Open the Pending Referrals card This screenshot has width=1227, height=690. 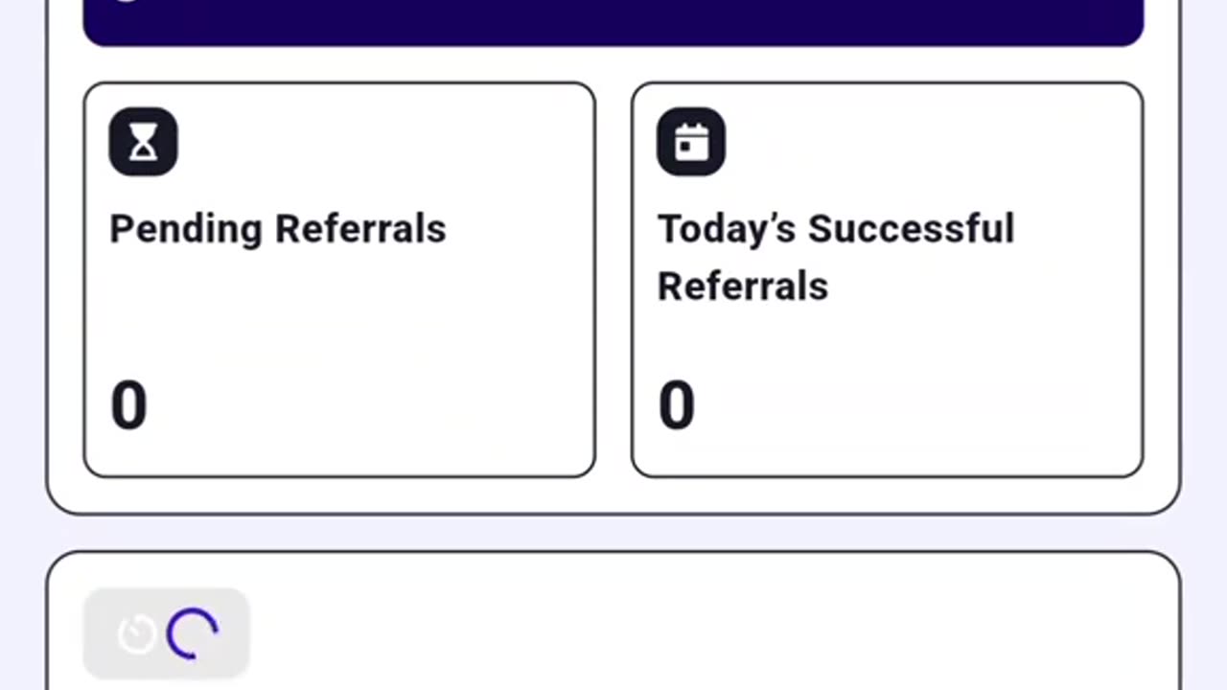click(339, 280)
